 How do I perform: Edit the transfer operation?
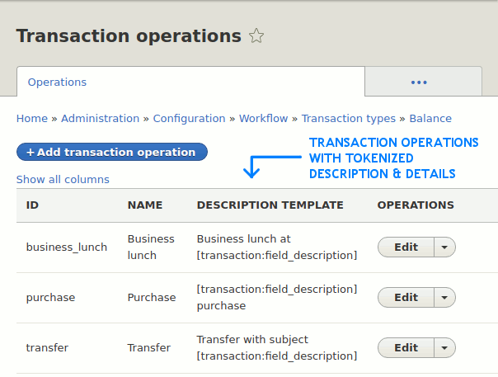406,347
